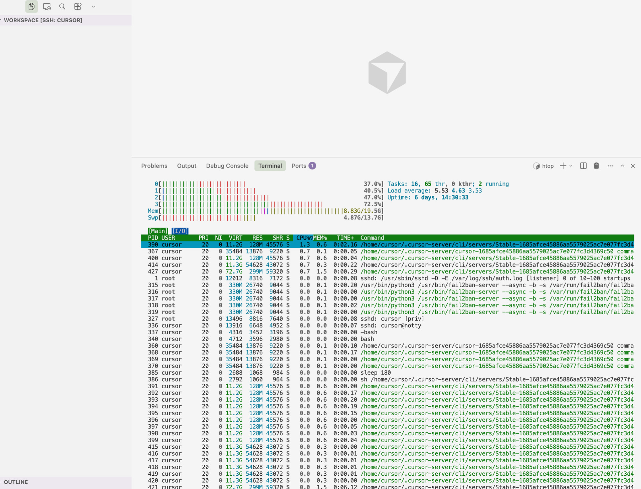Show more activity bar views chevron
This screenshot has height=489, width=641.
pyautogui.click(x=93, y=6)
